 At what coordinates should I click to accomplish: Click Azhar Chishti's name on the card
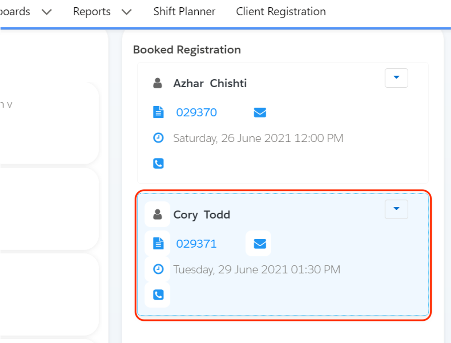coord(210,83)
